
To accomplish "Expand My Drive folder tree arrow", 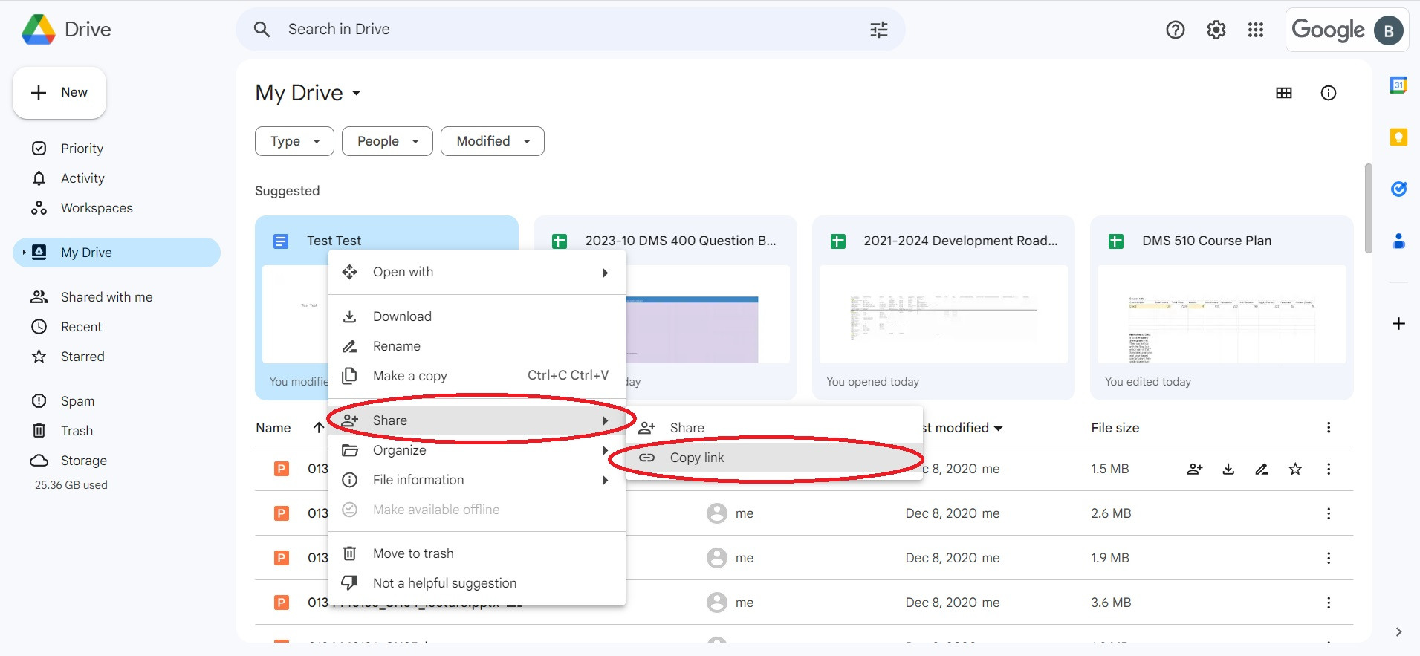I will [24, 253].
